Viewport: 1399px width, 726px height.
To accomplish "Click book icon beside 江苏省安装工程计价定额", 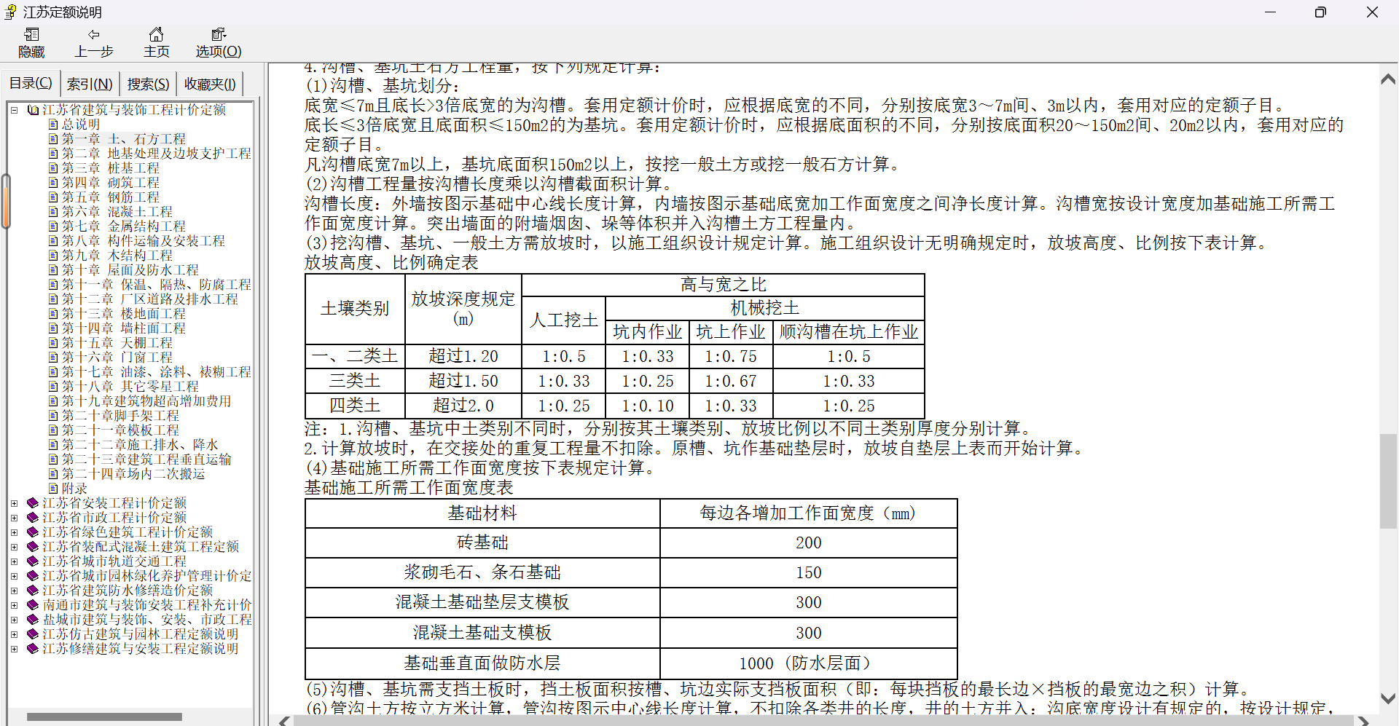I will [x=33, y=503].
